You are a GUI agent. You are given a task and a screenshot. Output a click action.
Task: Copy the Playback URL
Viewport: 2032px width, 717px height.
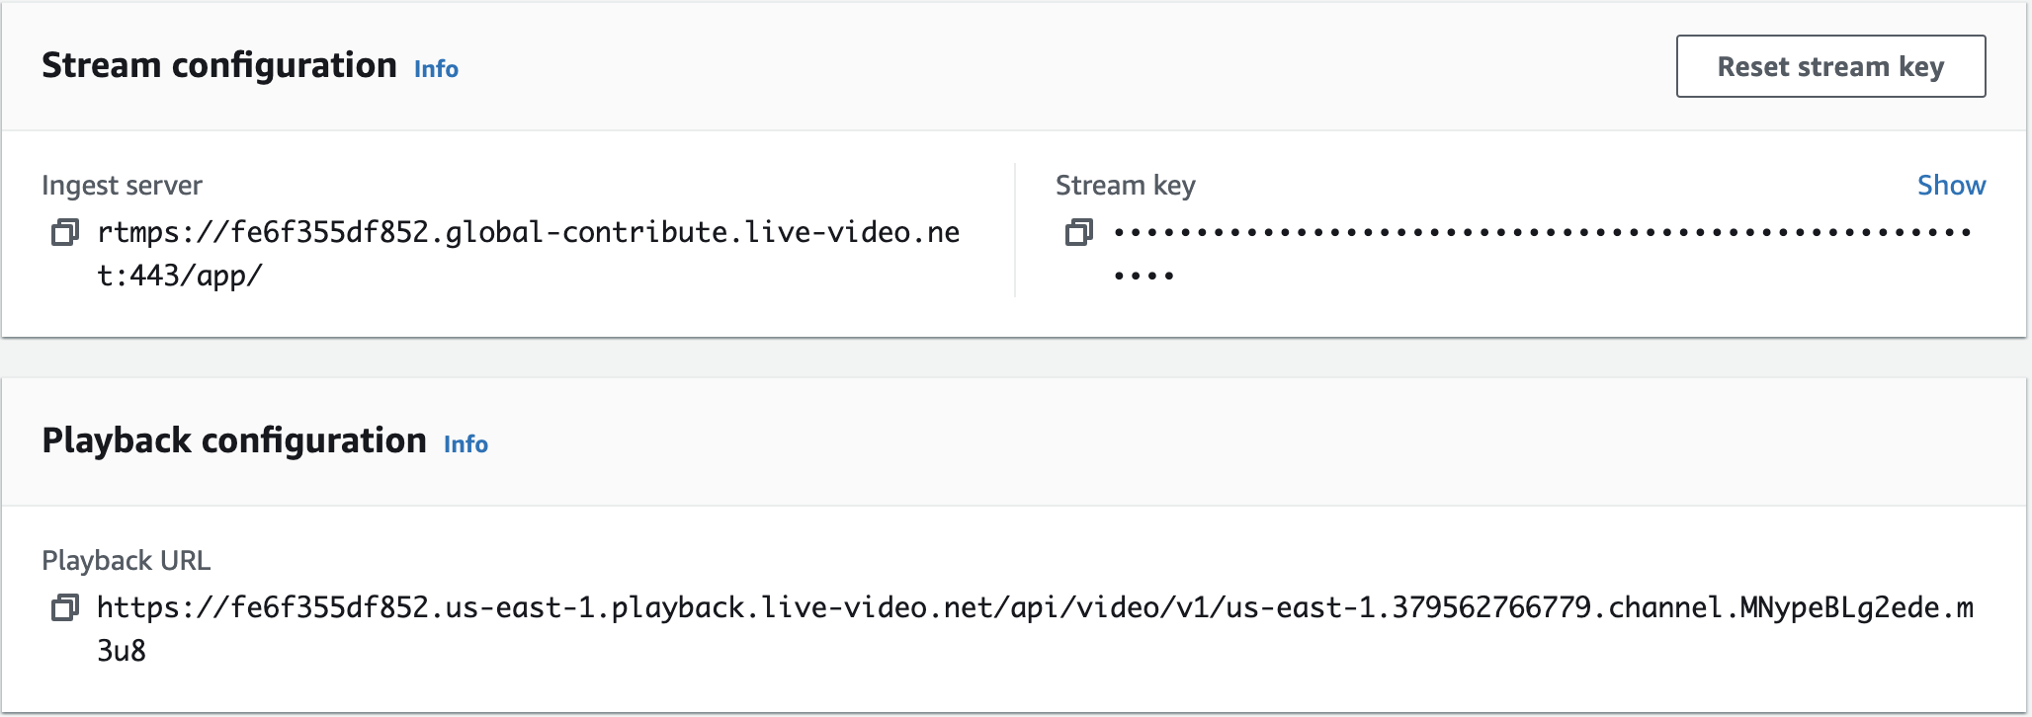(65, 608)
